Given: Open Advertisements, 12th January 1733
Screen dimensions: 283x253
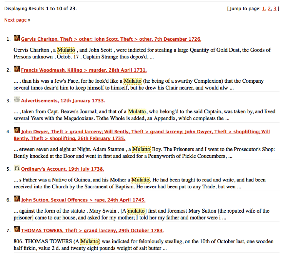Looking at the screenshot, I should tap(62, 100).
